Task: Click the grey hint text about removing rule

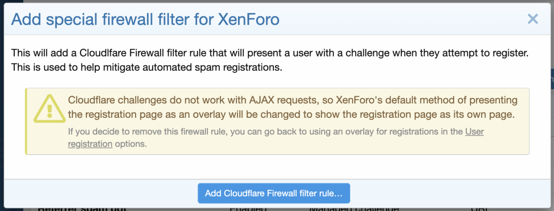Action: 265,132
